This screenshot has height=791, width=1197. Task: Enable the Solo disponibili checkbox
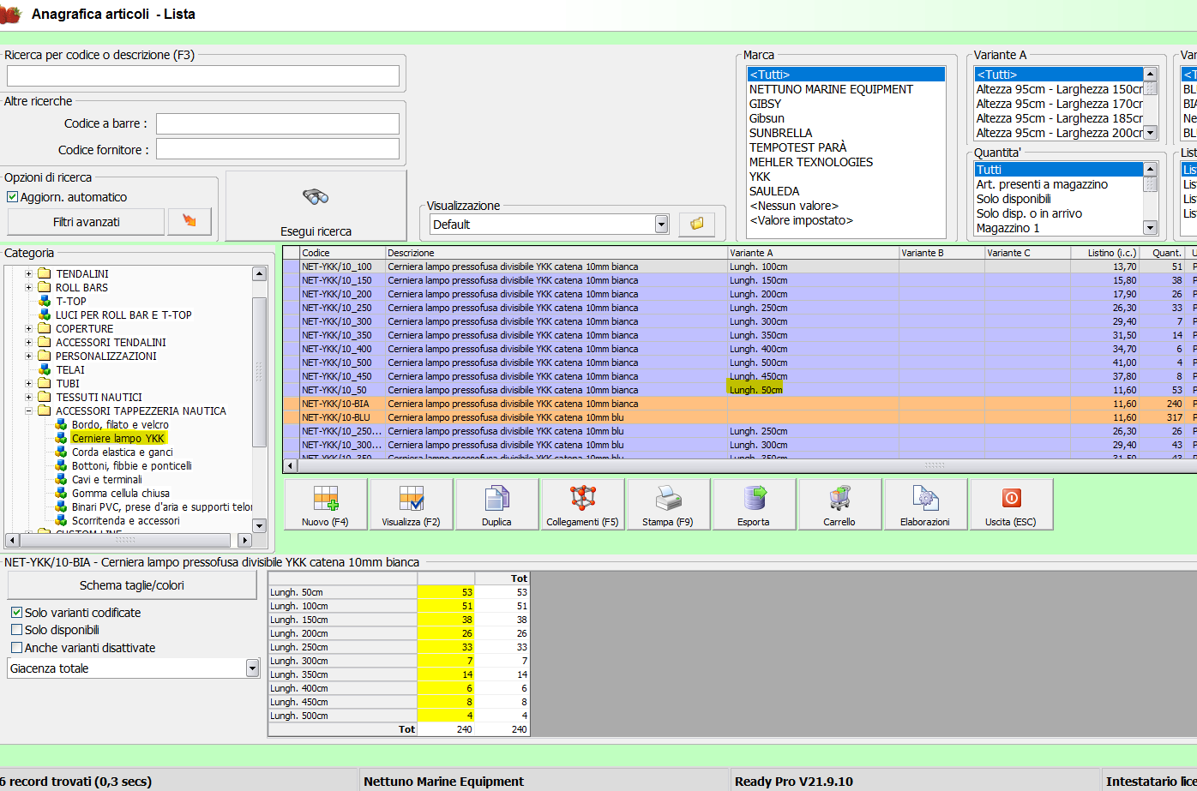(x=17, y=630)
